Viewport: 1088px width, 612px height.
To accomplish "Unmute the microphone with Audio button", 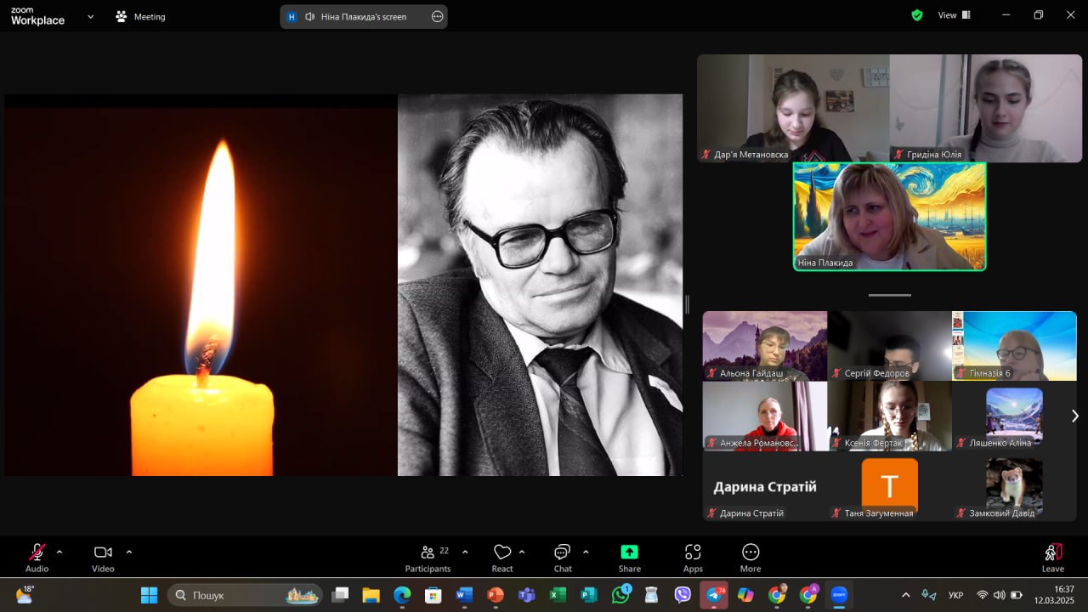I will tap(37, 552).
